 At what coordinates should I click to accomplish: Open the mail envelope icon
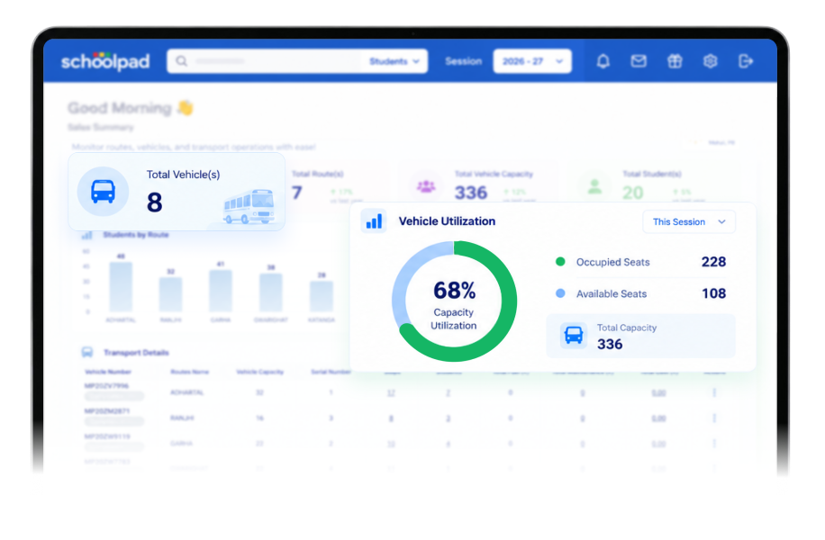pyautogui.click(x=639, y=61)
